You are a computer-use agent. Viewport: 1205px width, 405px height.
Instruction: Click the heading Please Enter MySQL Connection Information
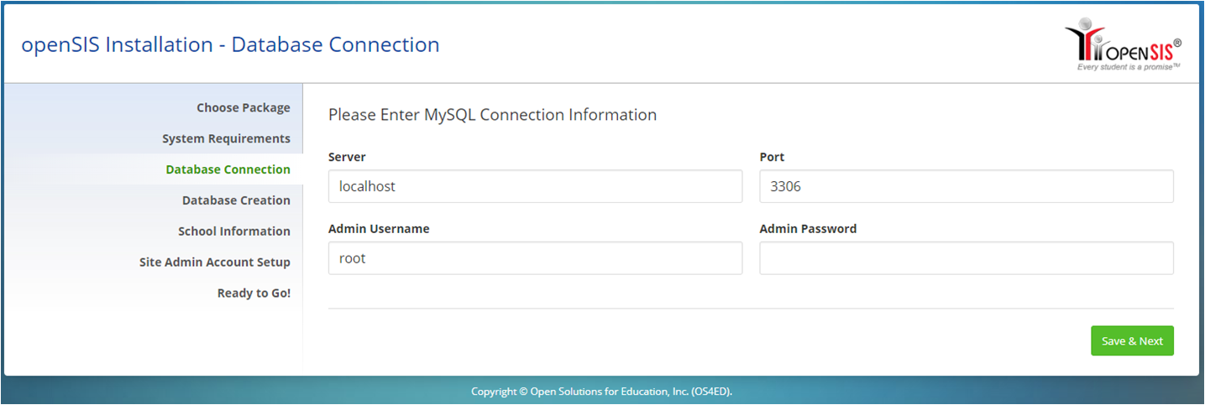click(492, 115)
